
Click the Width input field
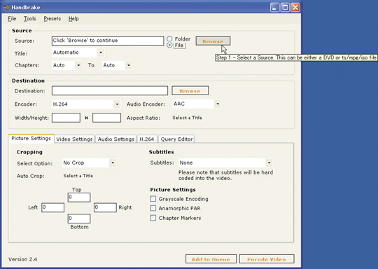click(x=66, y=118)
